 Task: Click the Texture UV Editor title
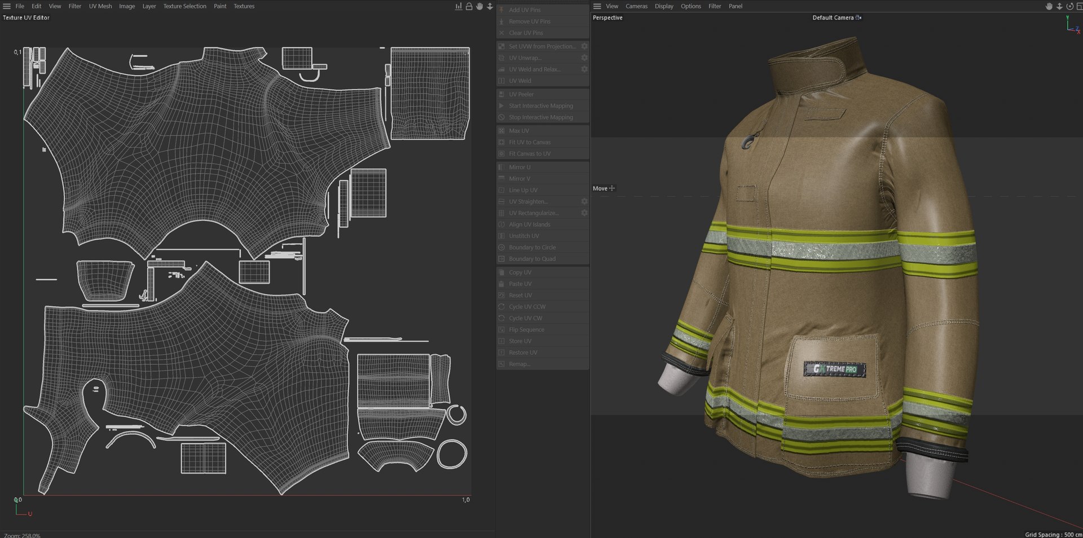(26, 17)
